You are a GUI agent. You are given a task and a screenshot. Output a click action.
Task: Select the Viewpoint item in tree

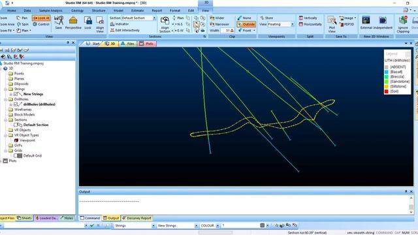[x=25, y=140]
